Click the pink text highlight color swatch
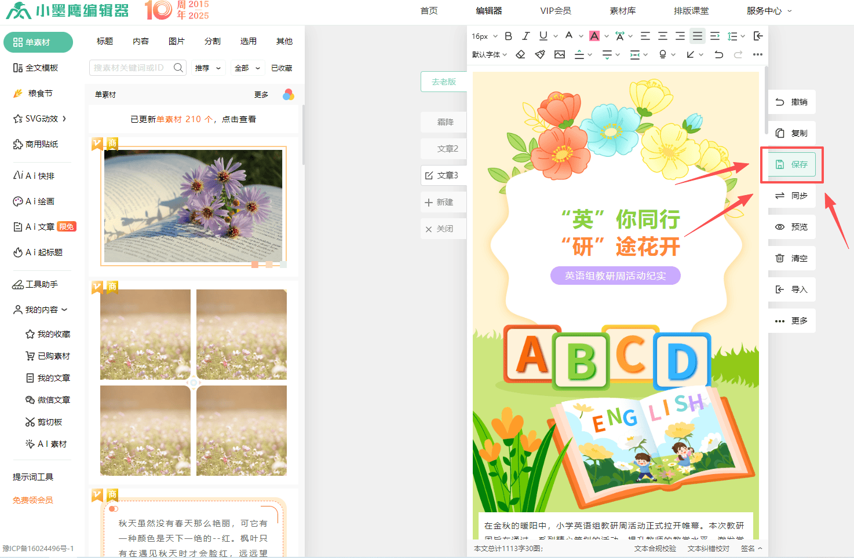854x558 pixels. click(594, 36)
